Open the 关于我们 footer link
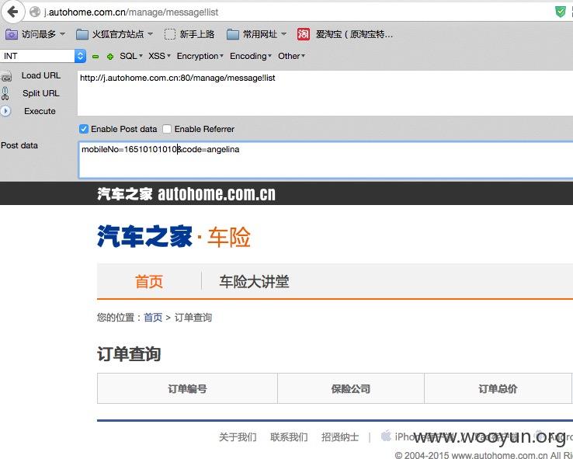Viewport: 573px width, 459px height. tap(238, 437)
